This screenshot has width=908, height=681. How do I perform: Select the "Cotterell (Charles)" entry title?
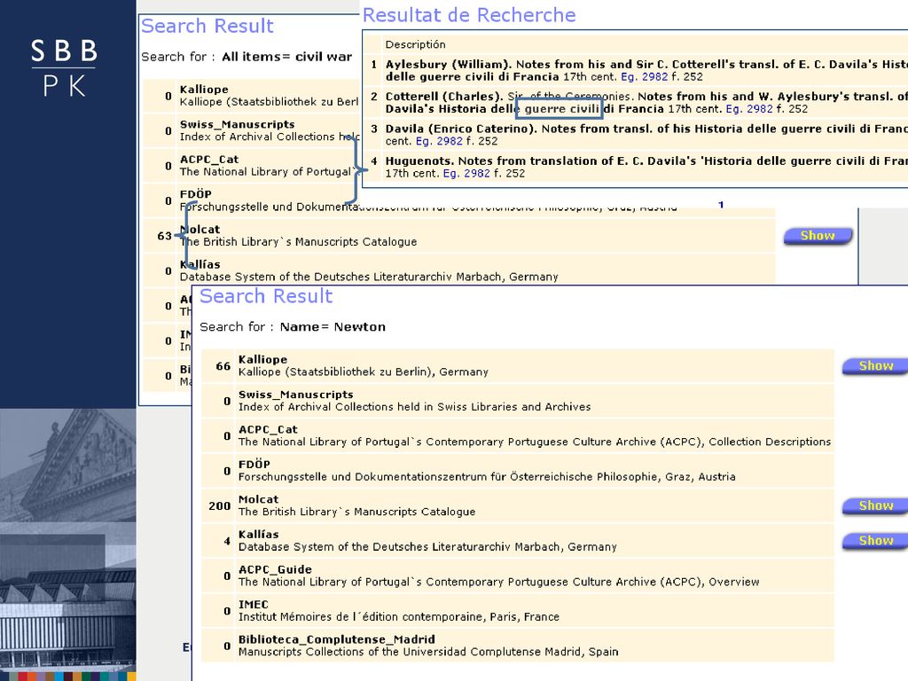click(443, 97)
